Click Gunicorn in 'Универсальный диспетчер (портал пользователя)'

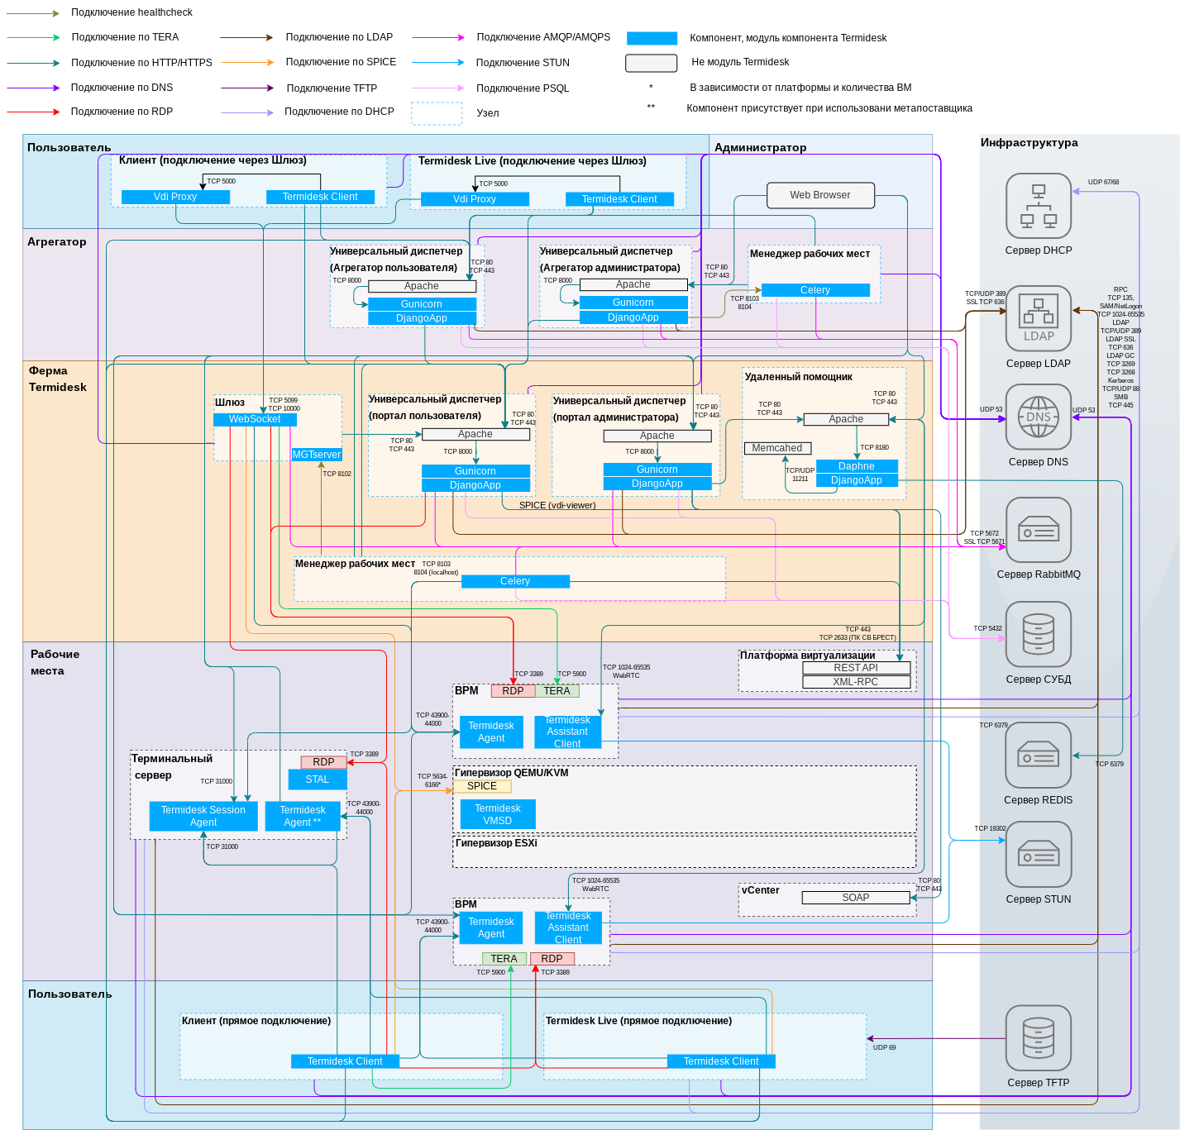(x=475, y=471)
